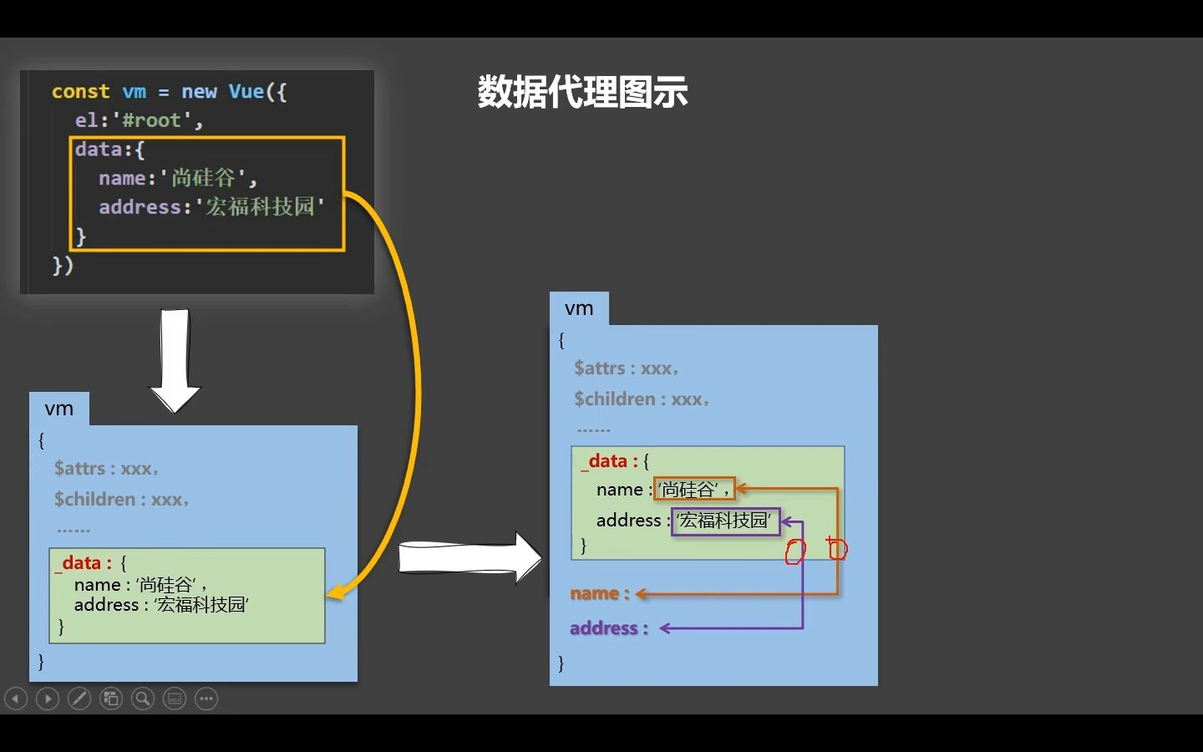Click the purple 'address :' property
This screenshot has height=752, width=1203.
609,628
